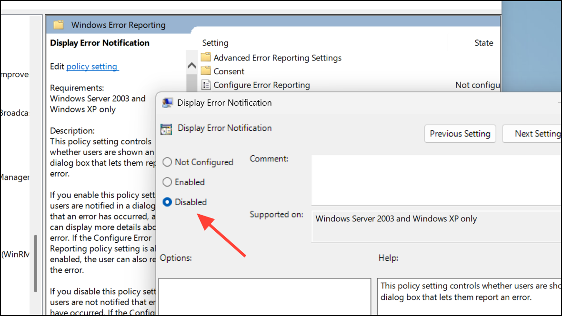The width and height of the screenshot is (562, 316).
Task: Click the Supported on text field
Action: 436,227
